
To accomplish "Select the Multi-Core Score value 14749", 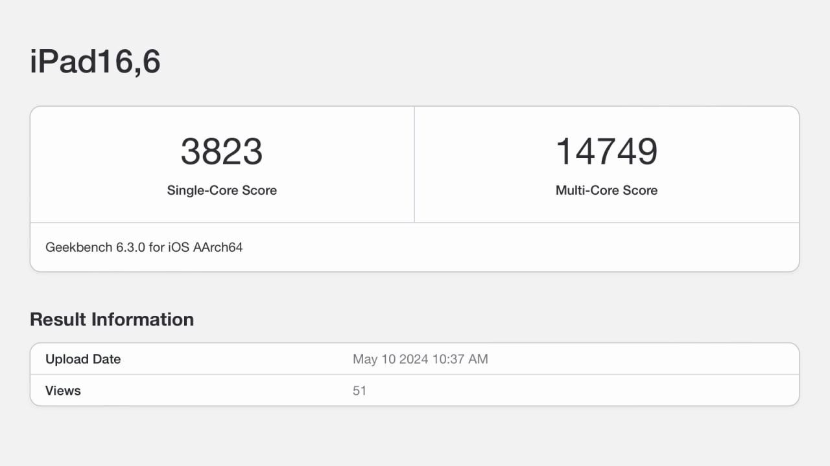I will [606, 151].
